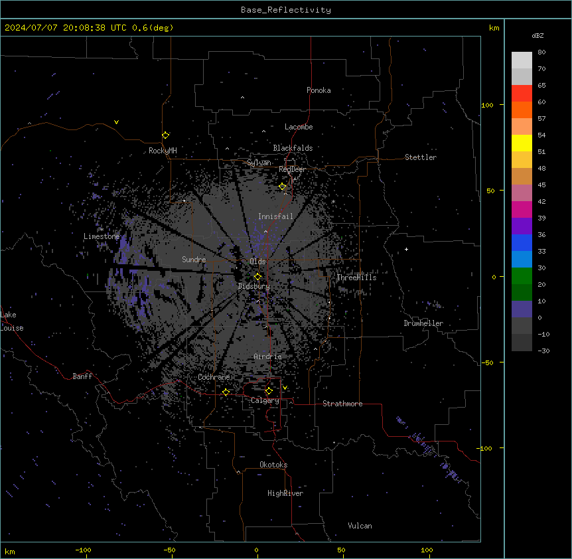Click the Didsbury town label
Image resolution: width=572 pixels, height=559 pixels.
(x=254, y=286)
